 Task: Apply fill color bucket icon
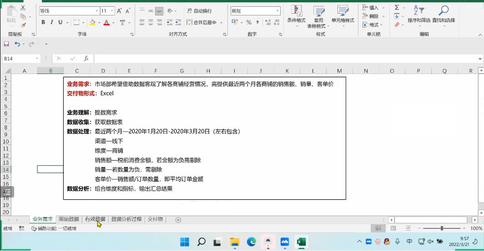click(92, 22)
